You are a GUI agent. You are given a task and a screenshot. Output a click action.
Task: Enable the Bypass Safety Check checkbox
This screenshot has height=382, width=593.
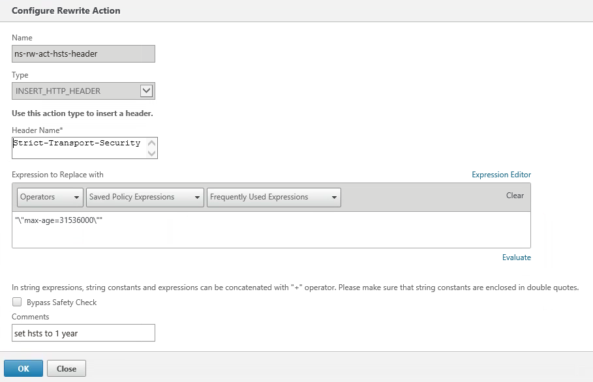pos(17,302)
